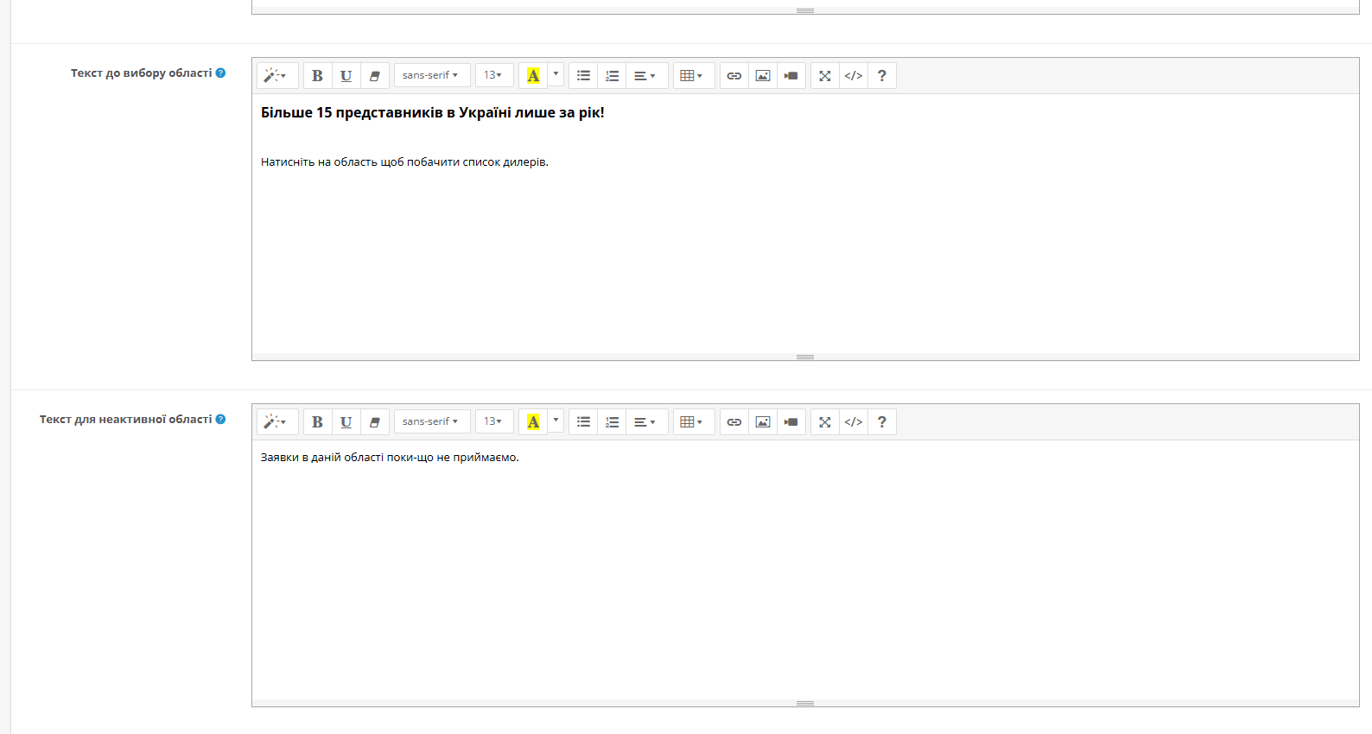Image resolution: width=1372 pixels, height=734 pixels.
Task: Open paragraph alignment menu in 'Текст для неактивної області' editor
Action: tap(647, 422)
